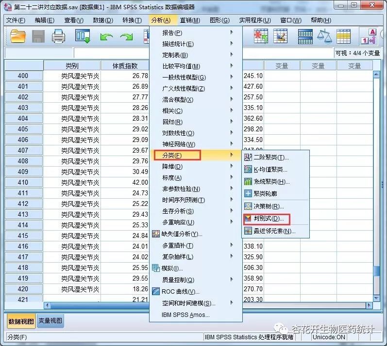Click the 类别 column header
This screenshot has width=387, height=346.
coord(72,65)
